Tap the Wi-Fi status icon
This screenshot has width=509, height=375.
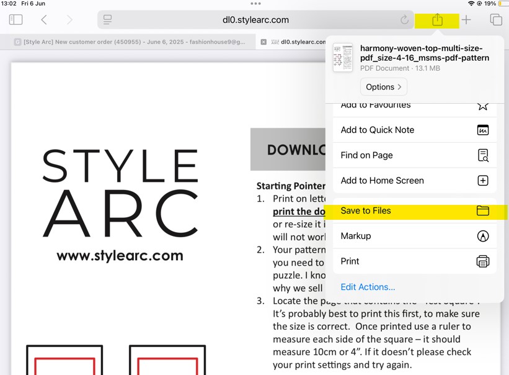coord(471,4)
